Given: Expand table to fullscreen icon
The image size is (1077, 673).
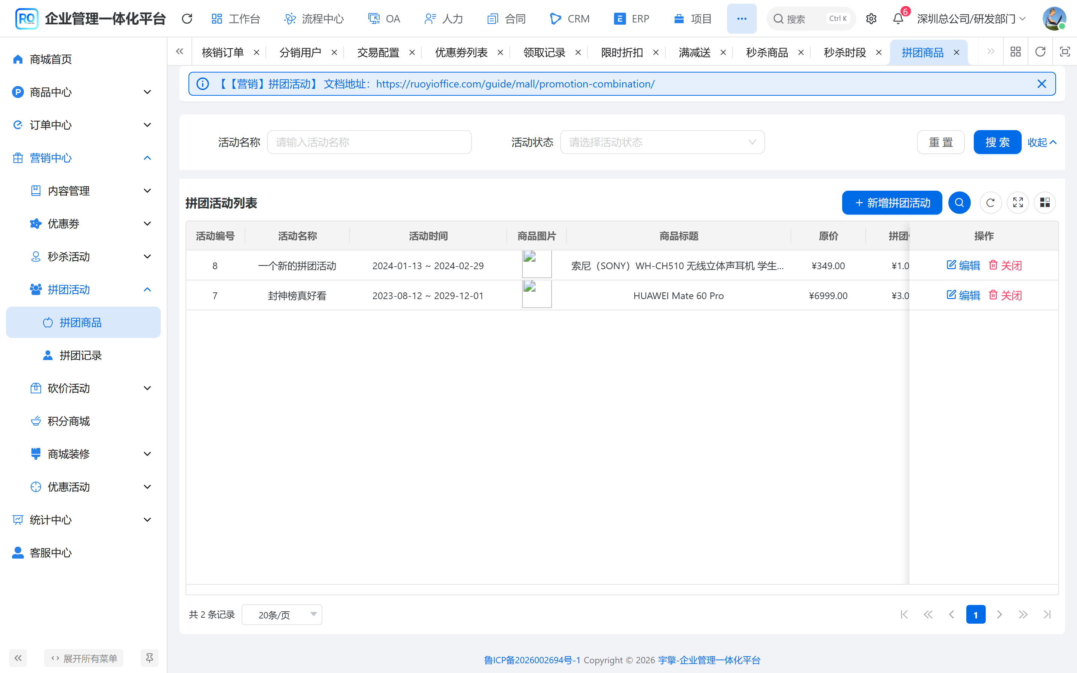Looking at the screenshot, I should [1018, 203].
